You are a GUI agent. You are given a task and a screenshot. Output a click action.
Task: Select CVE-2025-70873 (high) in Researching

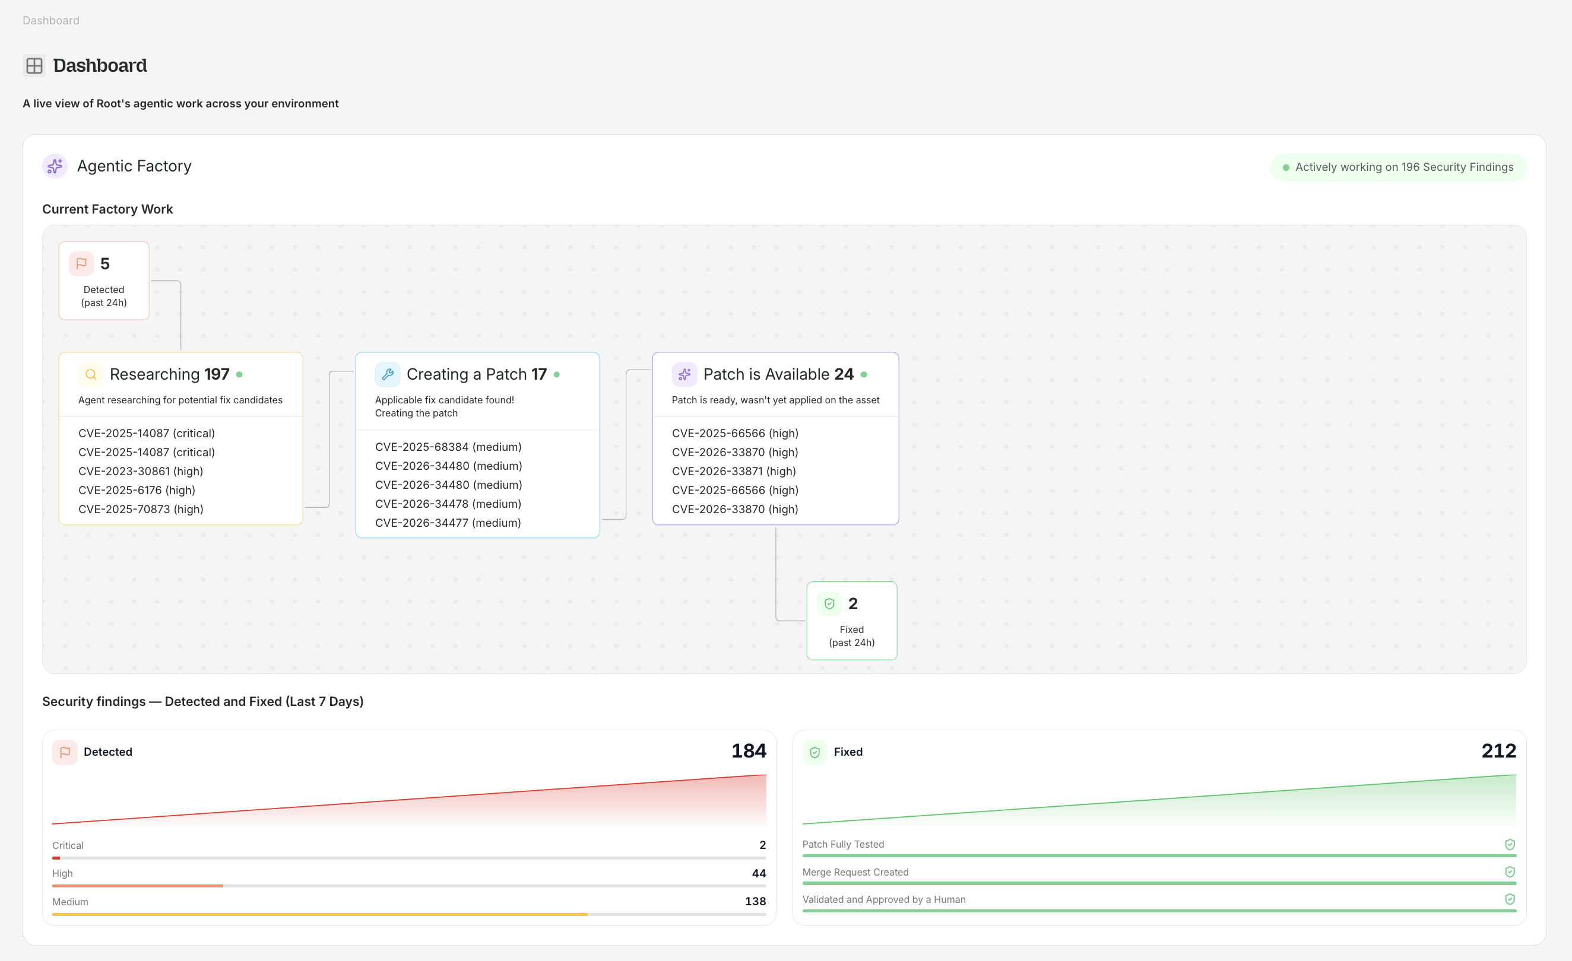[x=140, y=510]
